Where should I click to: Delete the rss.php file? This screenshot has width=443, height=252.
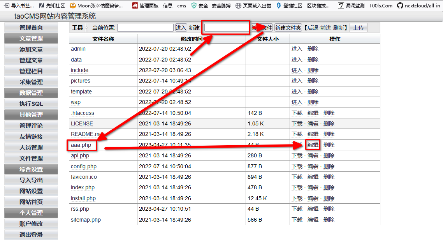click(329, 209)
